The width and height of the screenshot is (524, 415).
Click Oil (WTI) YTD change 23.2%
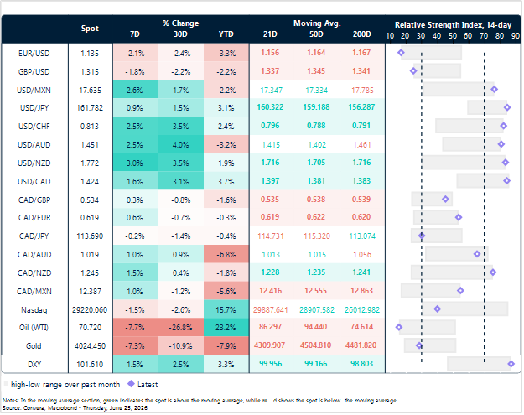pyautogui.click(x=226, y=328)
